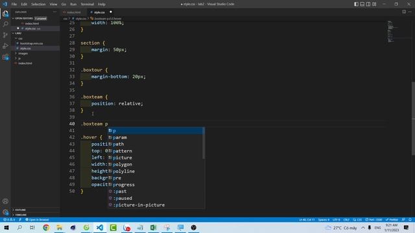Open the Manage gear icon

pyautogui.click(x=5, y=212)
